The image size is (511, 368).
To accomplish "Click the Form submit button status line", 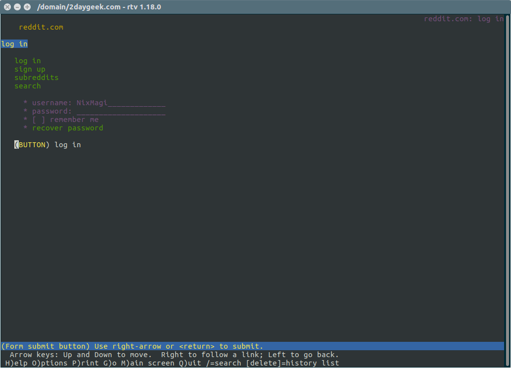I will (253, 346).
